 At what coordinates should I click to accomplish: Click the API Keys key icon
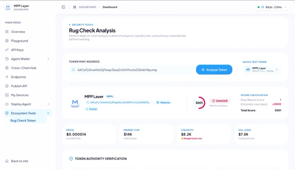point(7,49)
